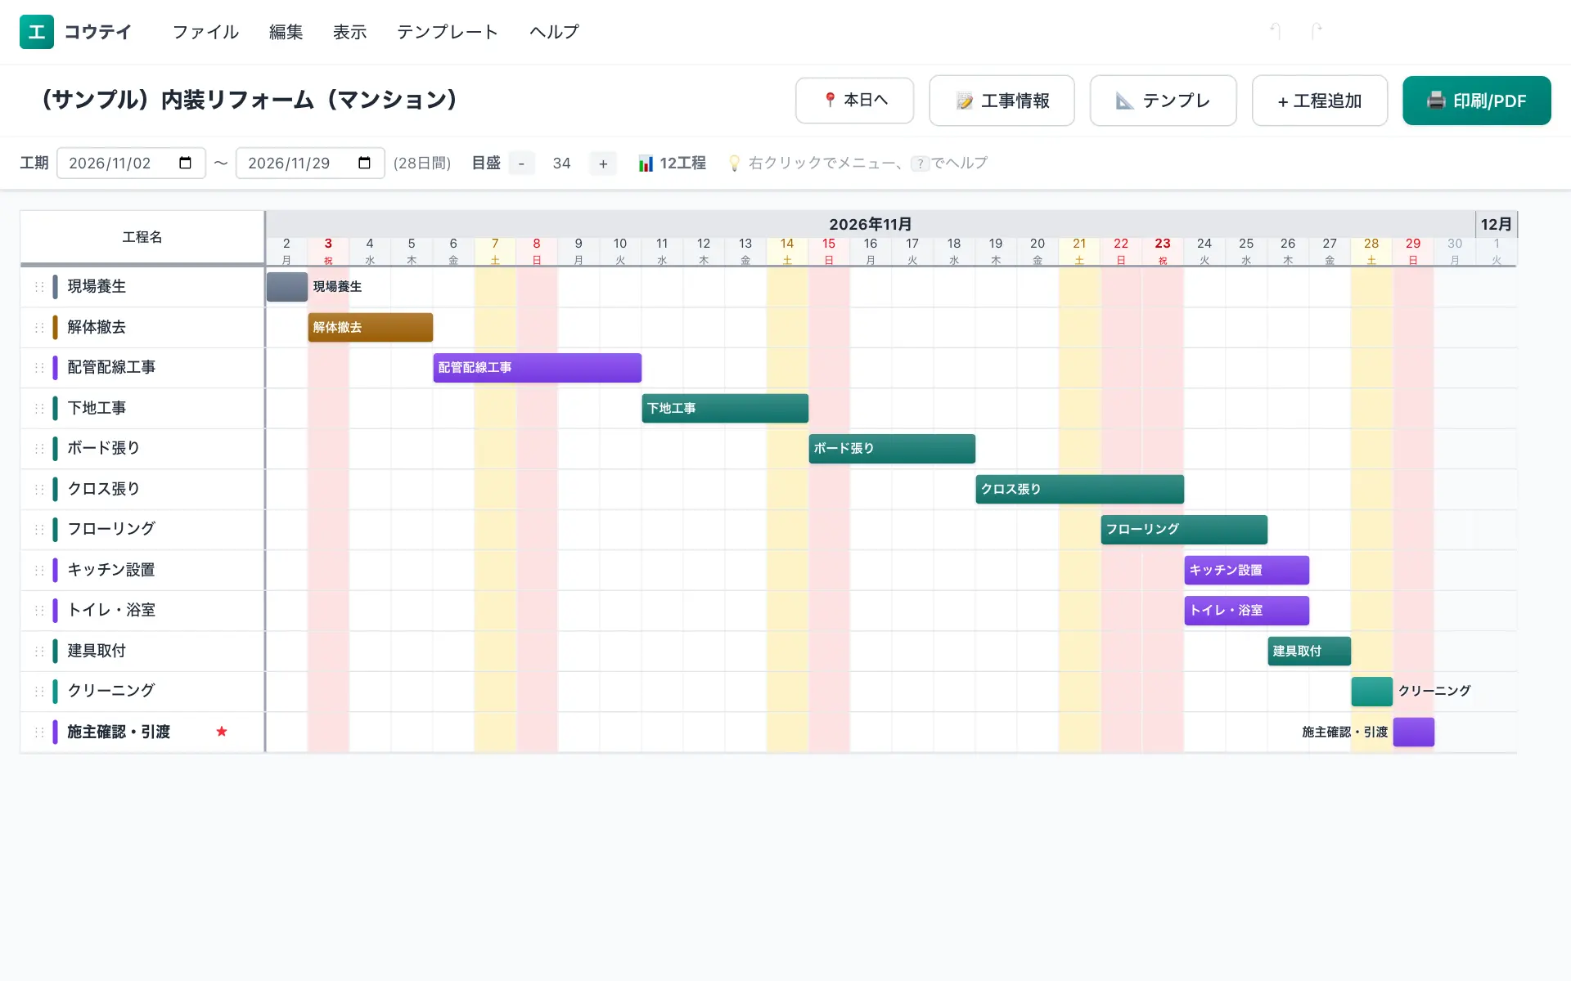Viewport: 1571px width, 981px height.
Task: Open the ファイル menu
Action: click(205, 32)
